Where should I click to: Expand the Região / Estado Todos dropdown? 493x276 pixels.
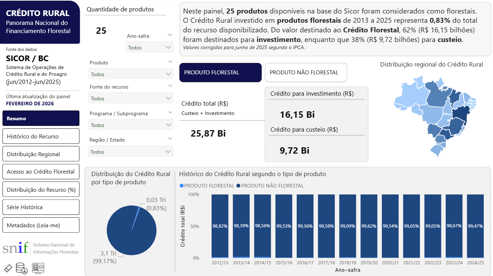pyautogui.click(x=130, y=152)
